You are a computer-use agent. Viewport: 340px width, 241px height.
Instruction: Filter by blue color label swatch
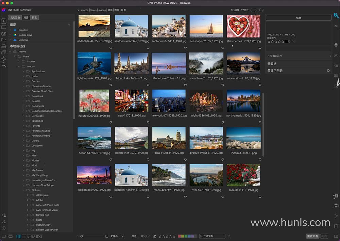189,236
